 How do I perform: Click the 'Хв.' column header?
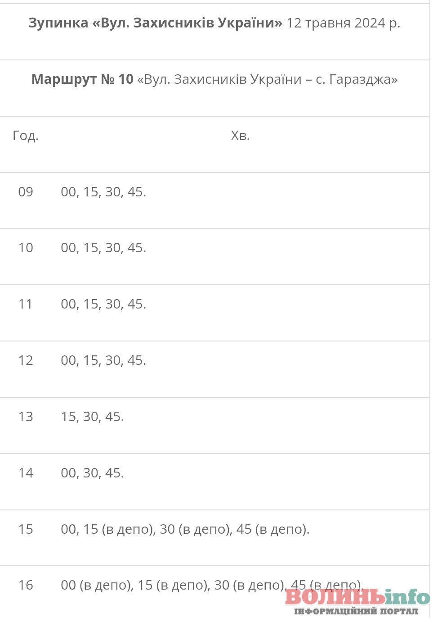point(240,136)
